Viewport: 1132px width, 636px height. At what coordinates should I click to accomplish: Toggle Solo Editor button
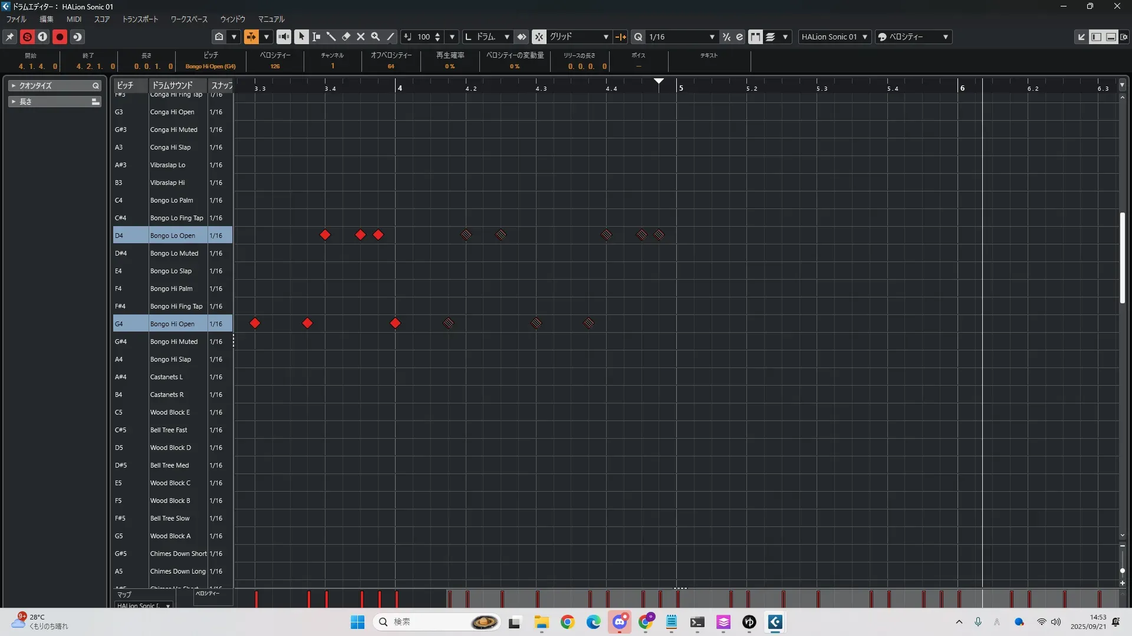27,37
